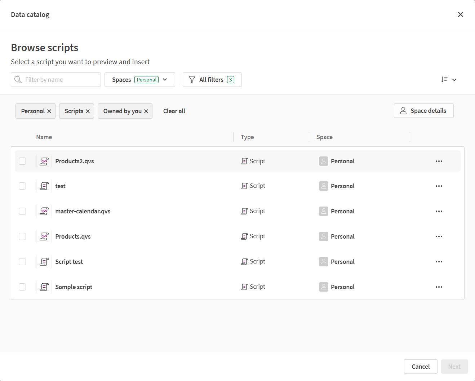
Task: Click the QVS file icon next to Products2.qvs
Action: pyautogui.click(x=44, y=161)
